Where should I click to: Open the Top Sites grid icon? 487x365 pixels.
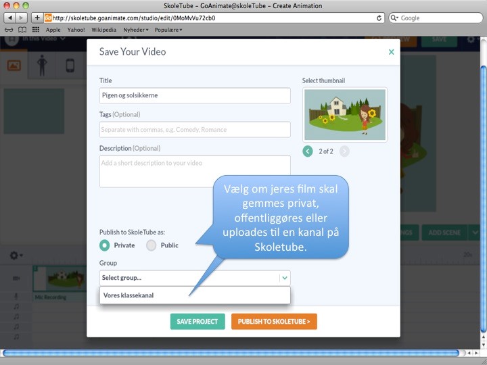(36, 30)
